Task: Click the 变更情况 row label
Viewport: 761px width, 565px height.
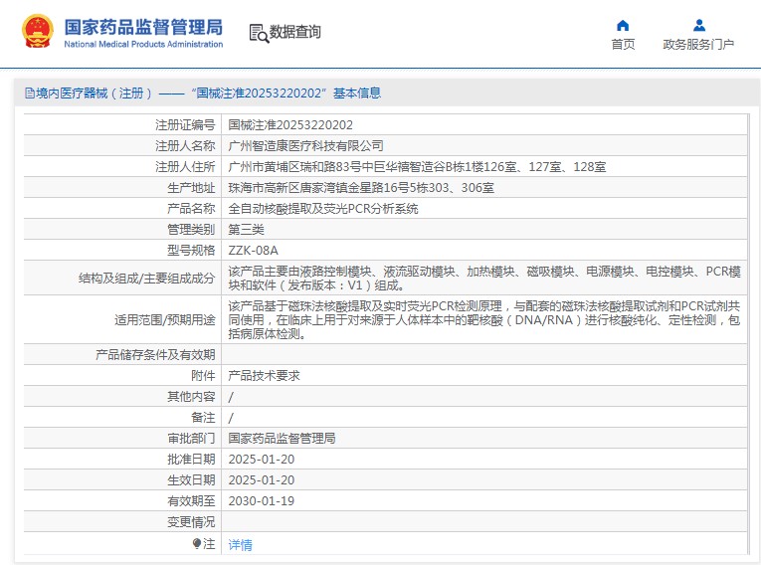Action: tap(191, 522)
